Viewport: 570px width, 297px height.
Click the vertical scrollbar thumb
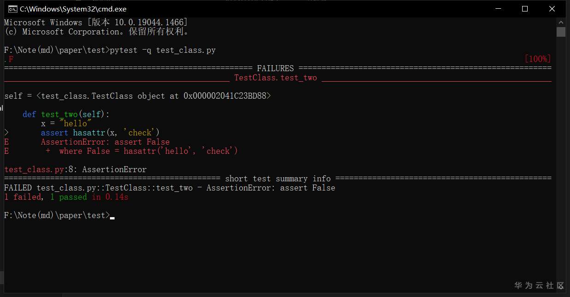(560, 32)
